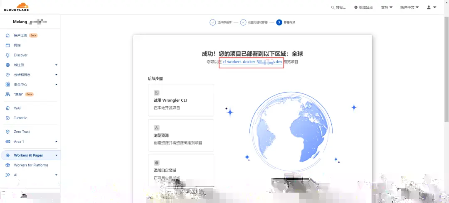Image resolution: width=449 pixels, height=203 pixels.
Task: Click the hierarchy icon beside 跟踪
Action: [x=8, y=94]
